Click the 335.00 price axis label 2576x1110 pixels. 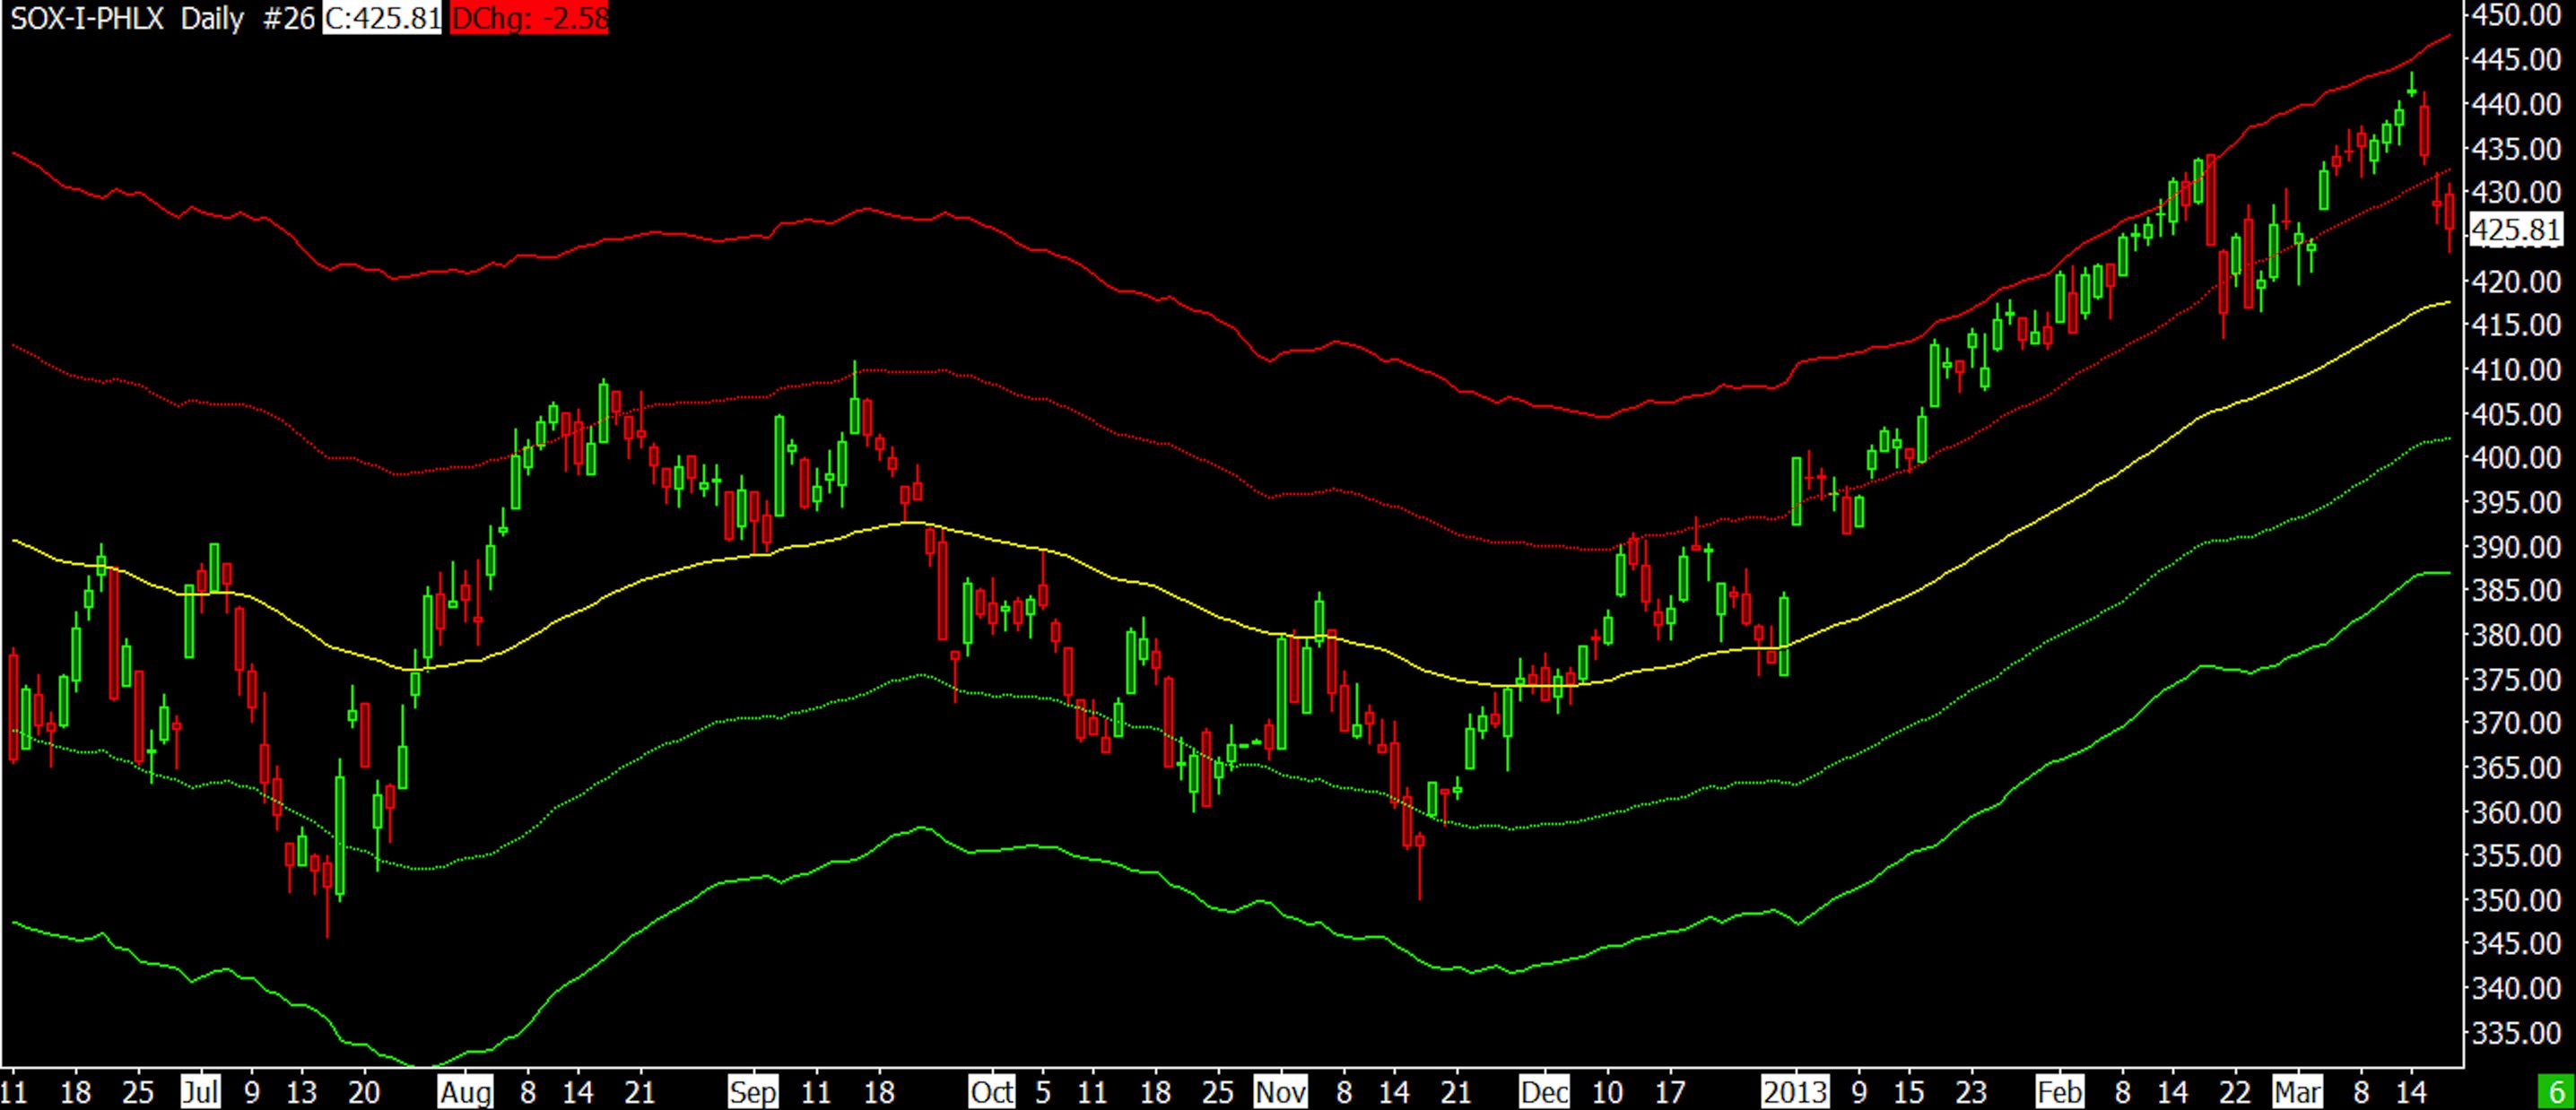click(x=2514, y=1032)
